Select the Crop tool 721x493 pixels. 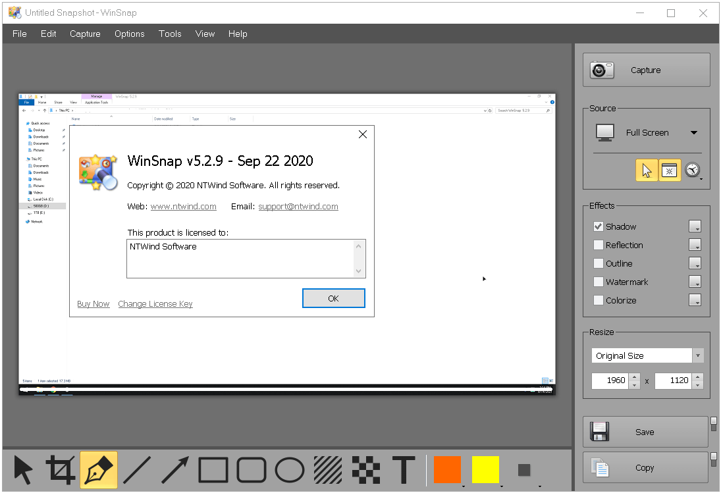(60, 469)
